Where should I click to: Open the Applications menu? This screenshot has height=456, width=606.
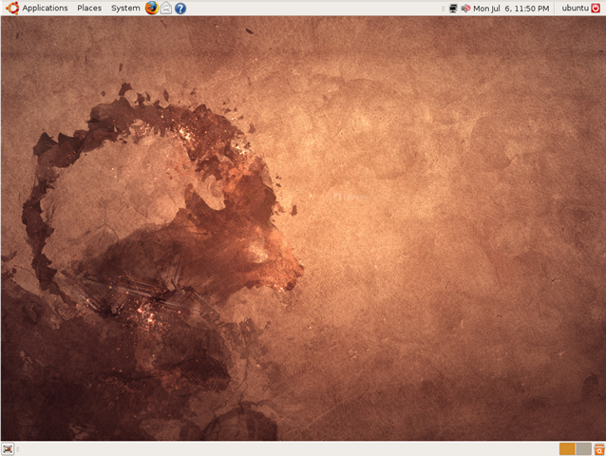(45, 8)
